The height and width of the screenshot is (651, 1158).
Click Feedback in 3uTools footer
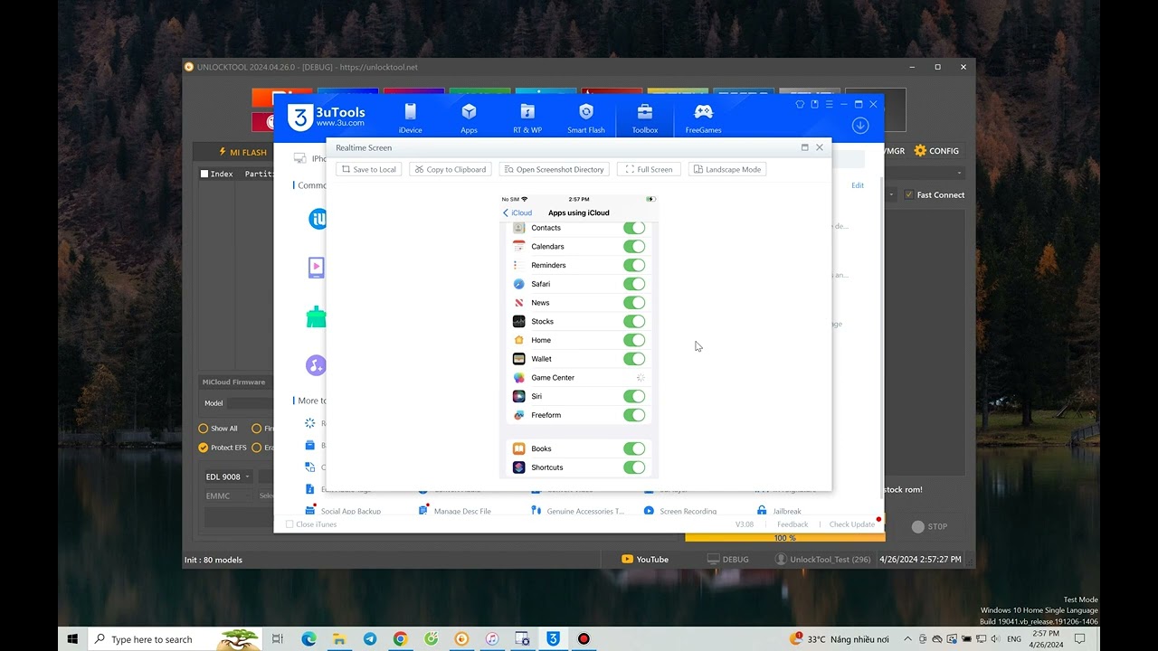point(793,524)
